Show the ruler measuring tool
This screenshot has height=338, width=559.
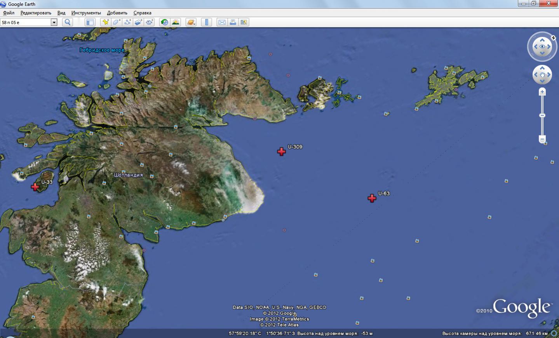(x=206, y=22)
